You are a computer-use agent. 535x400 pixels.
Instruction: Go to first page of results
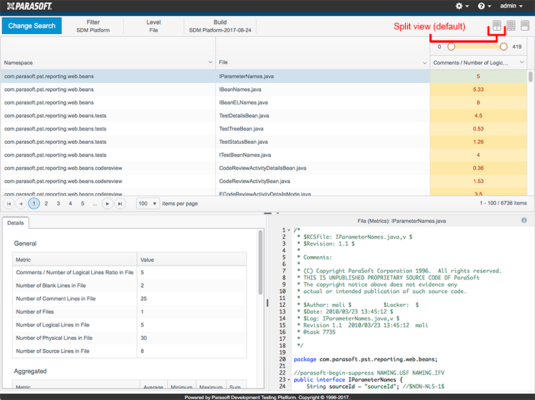(x=9, y=204)
